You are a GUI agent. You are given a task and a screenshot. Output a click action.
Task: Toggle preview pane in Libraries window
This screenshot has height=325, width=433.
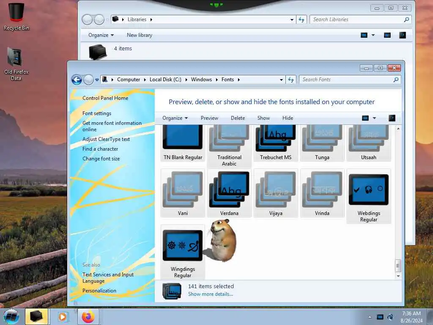click(x=387, y=35)
